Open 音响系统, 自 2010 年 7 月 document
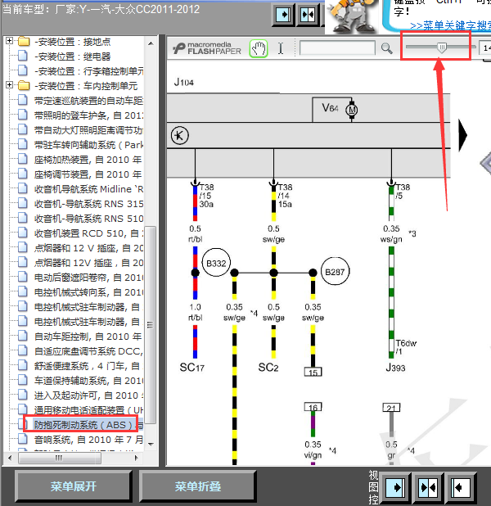Viewport: 491px width, 506px height. (x=88, y=440)
